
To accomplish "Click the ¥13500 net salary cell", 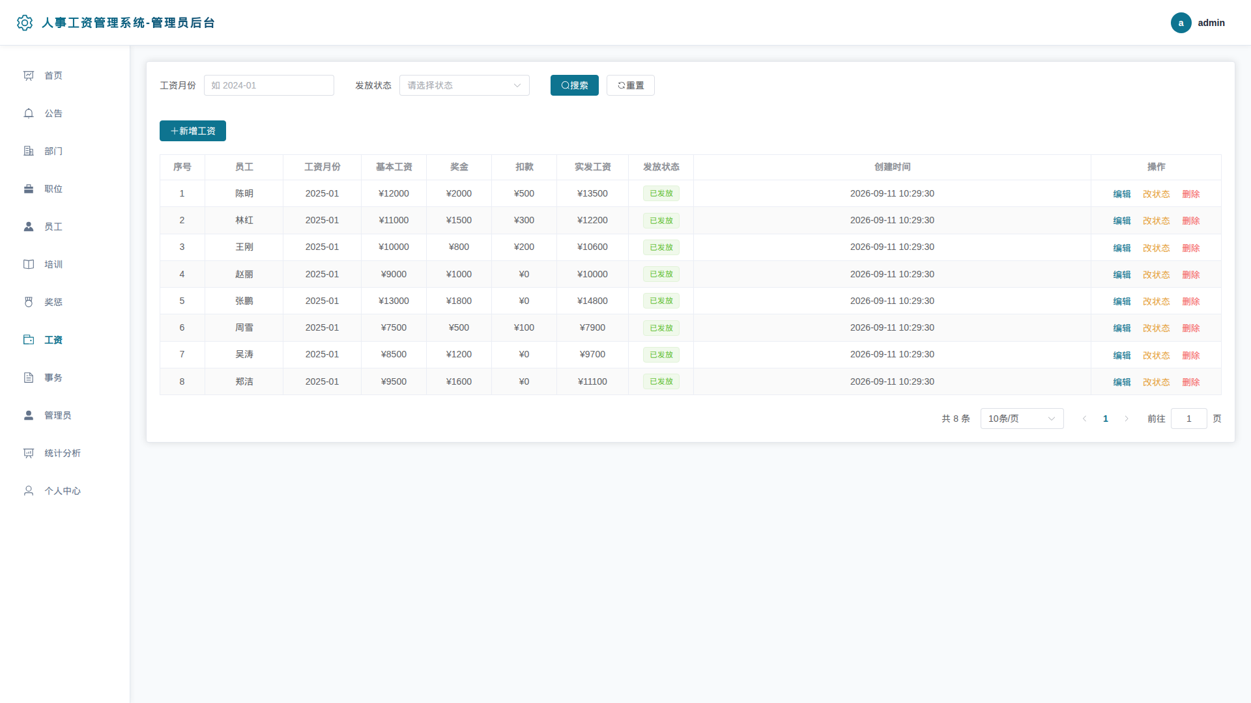I will coord(593,193).
